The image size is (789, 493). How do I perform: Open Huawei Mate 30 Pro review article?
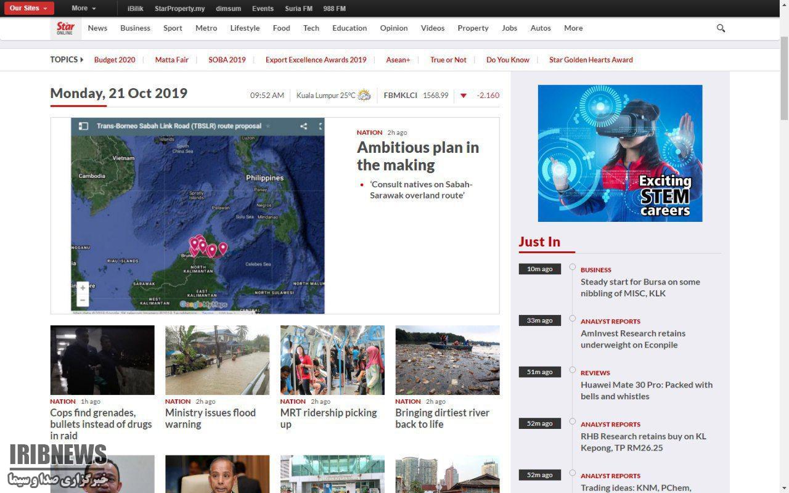(646, 390)
